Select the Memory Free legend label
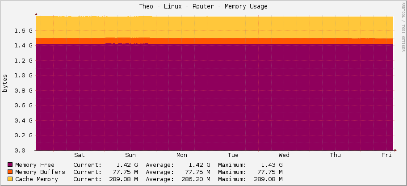 [35, 165]
